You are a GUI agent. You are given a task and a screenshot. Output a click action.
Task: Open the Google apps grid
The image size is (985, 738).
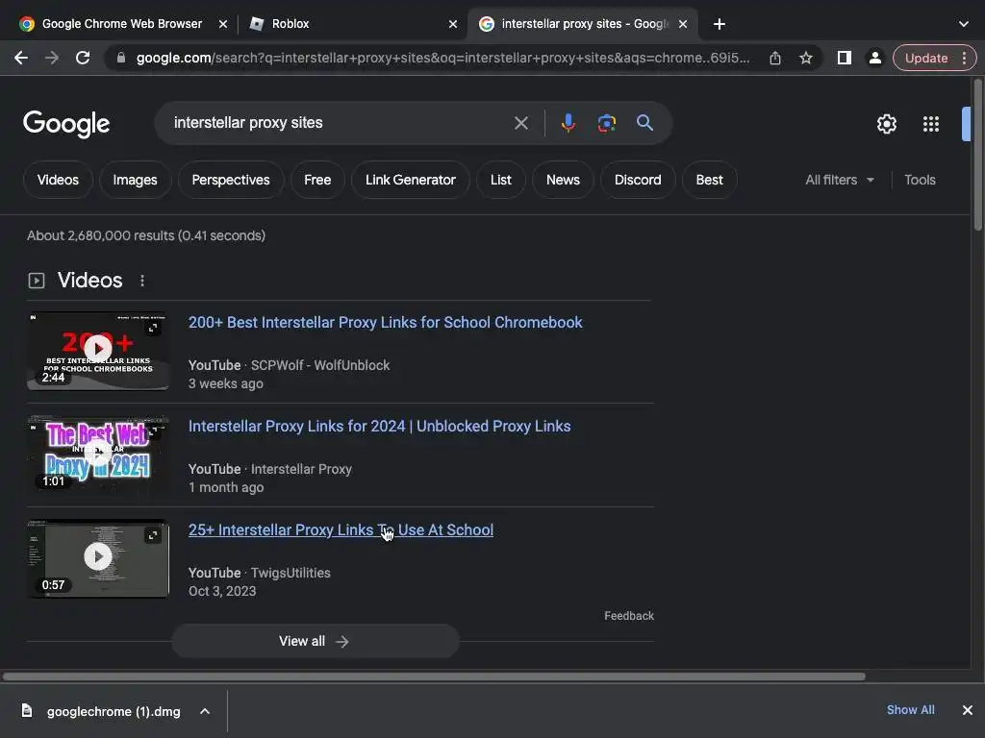click(x=931, y=124)
